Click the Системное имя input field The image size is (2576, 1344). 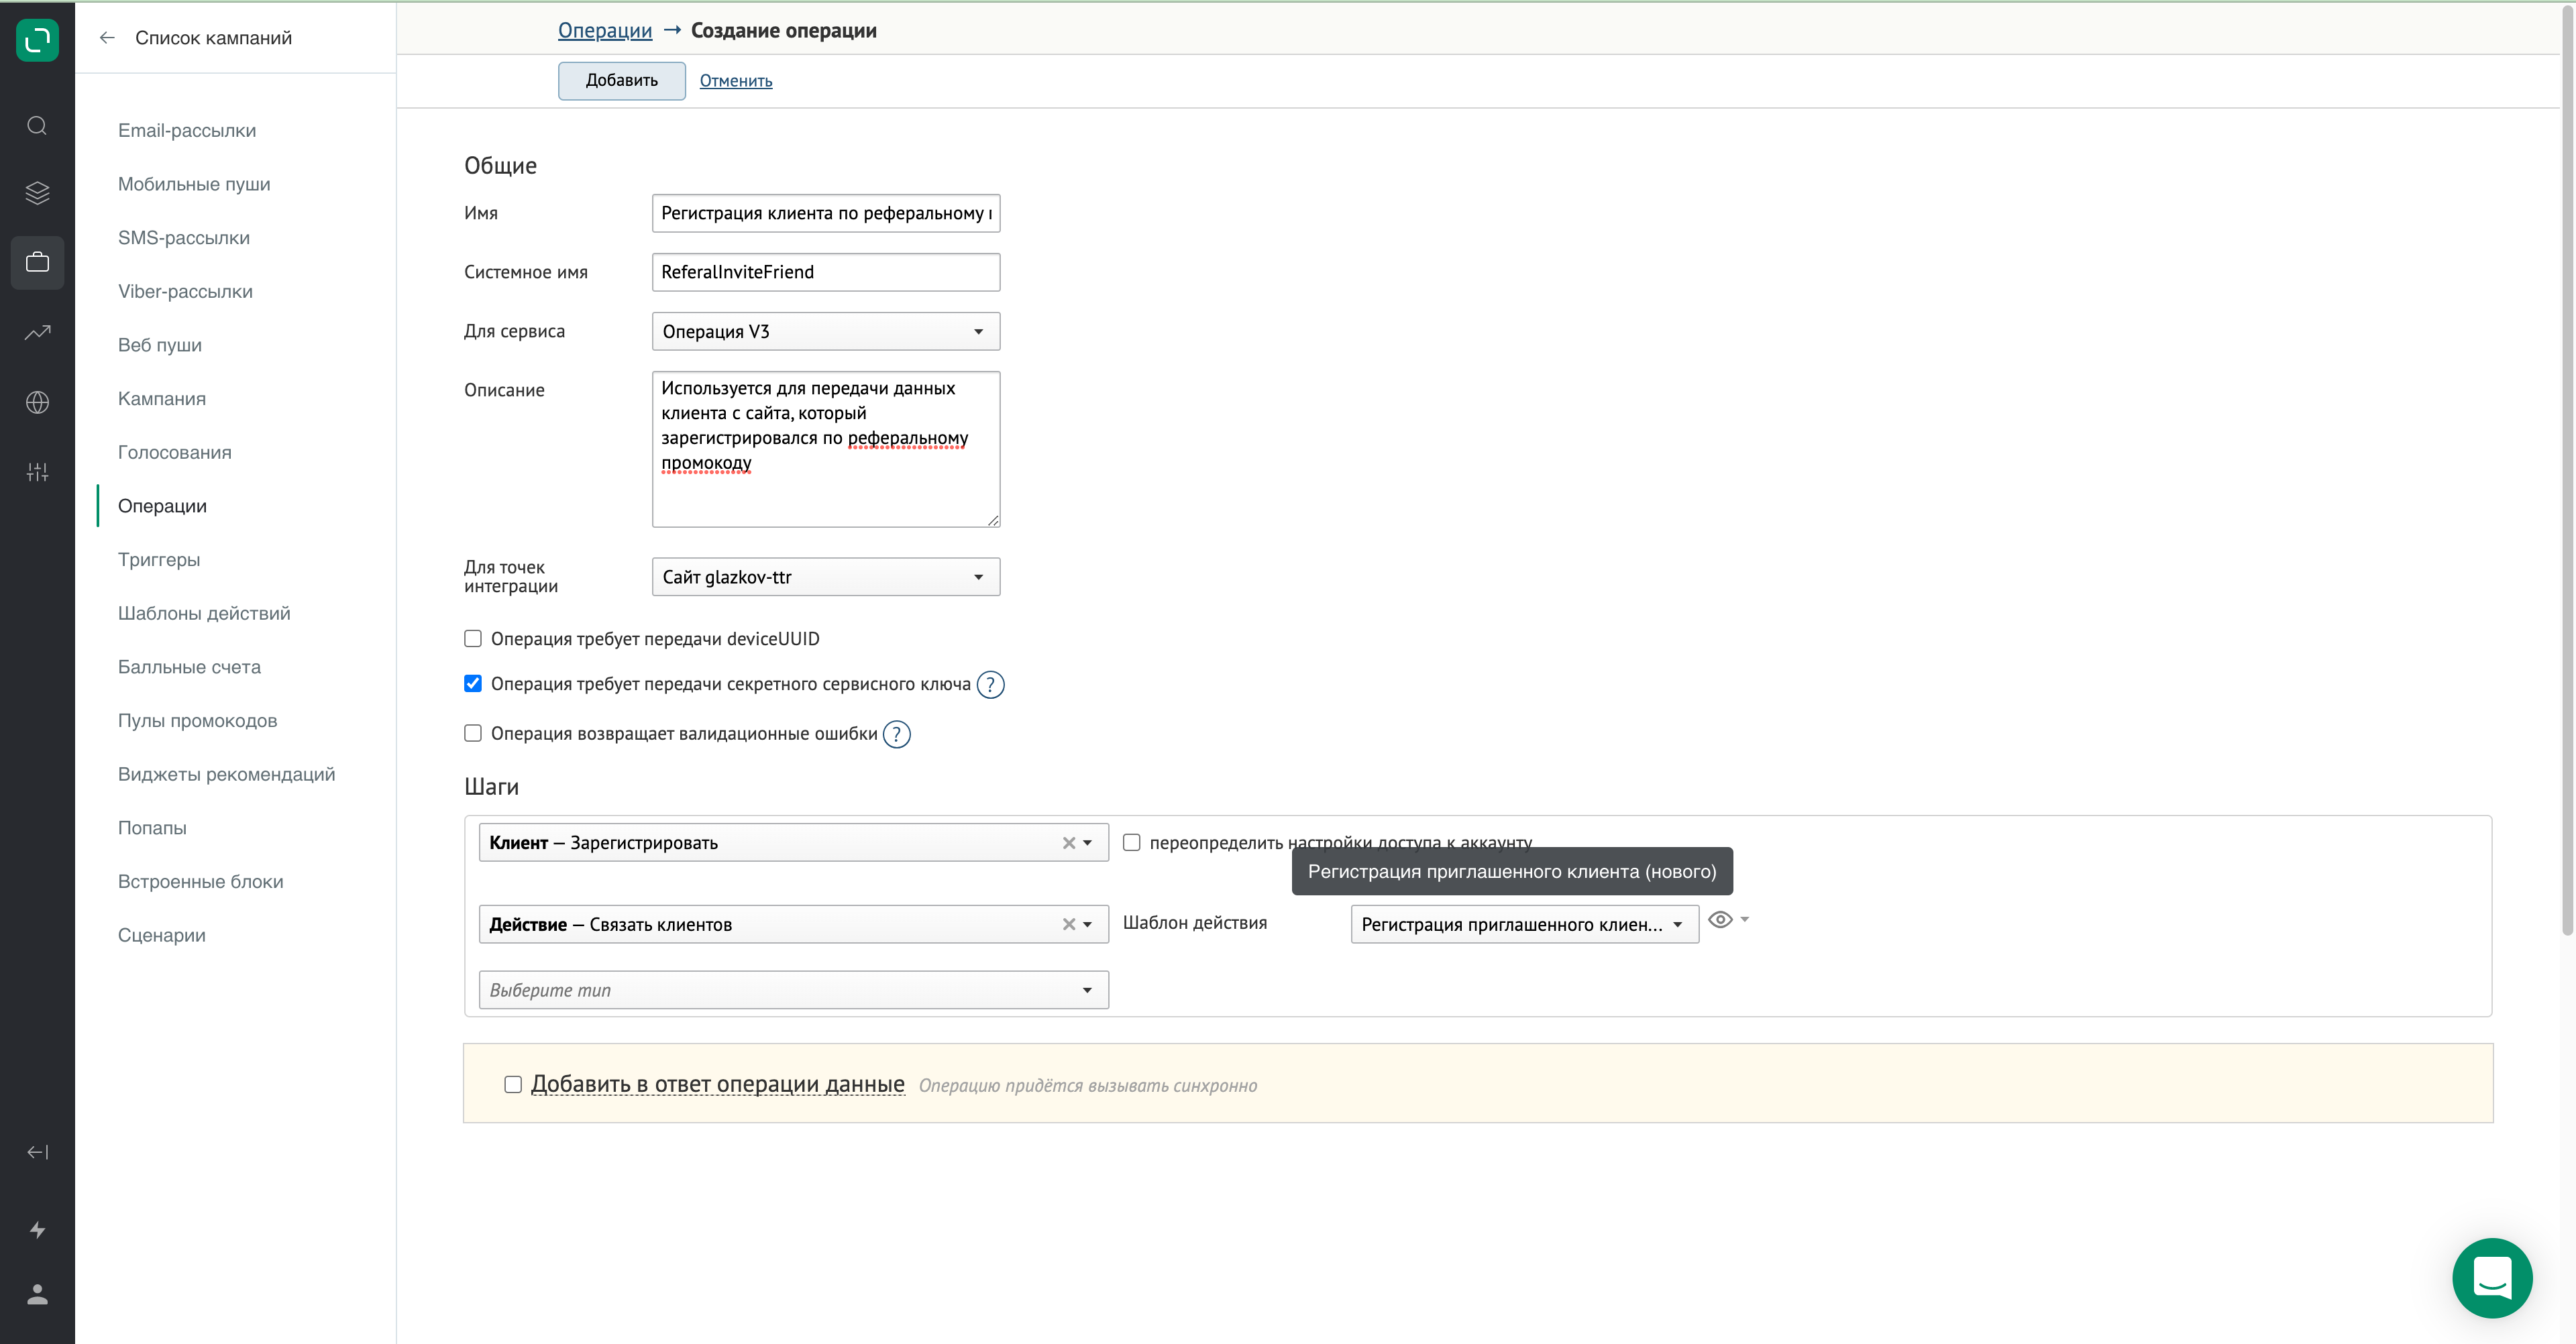(825, 272)
